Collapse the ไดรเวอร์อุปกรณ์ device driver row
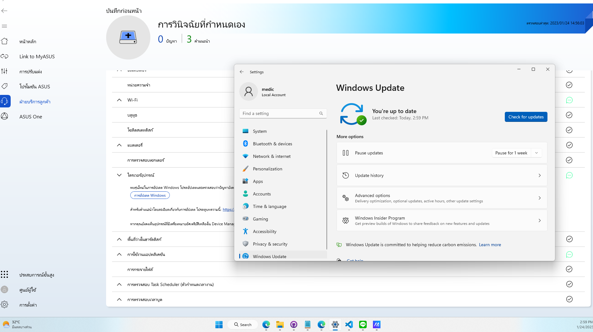Viewport: 593px width, 332px height. pos(119,175)
